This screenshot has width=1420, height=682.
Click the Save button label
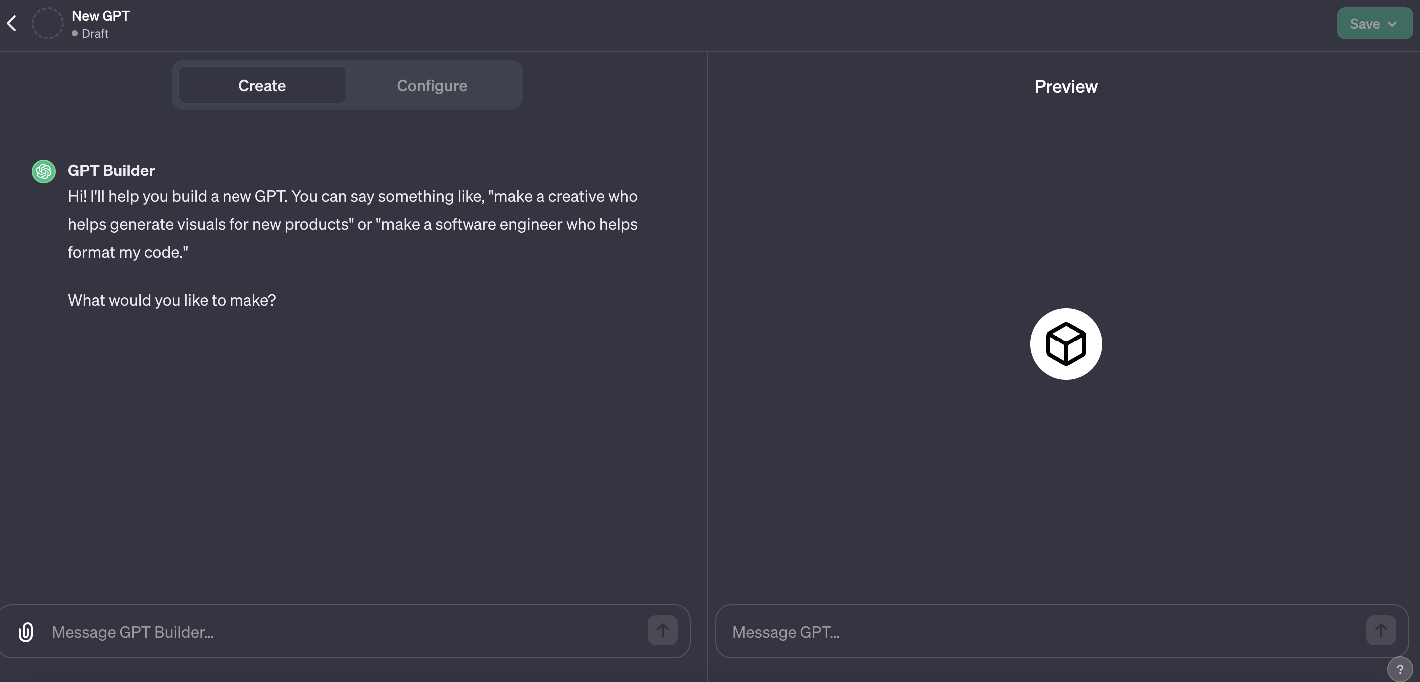1364,24
